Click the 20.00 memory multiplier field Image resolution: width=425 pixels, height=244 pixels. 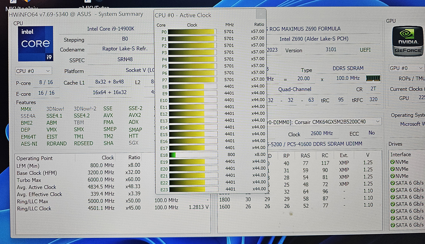click(x=303, y=79)
